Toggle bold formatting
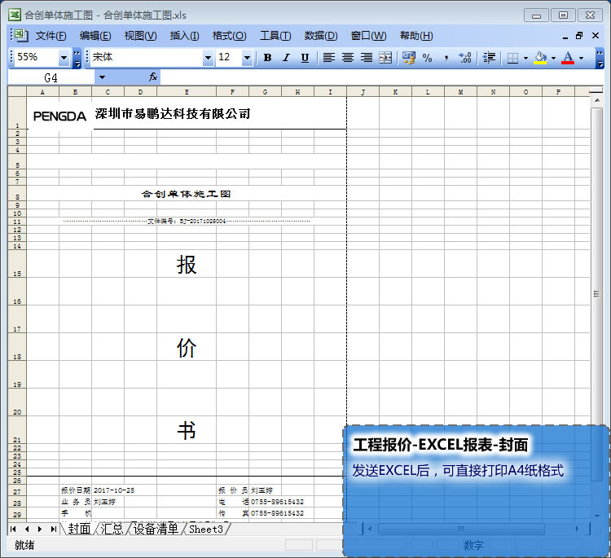Screen dimensions: 611x558 pos(267,58)
